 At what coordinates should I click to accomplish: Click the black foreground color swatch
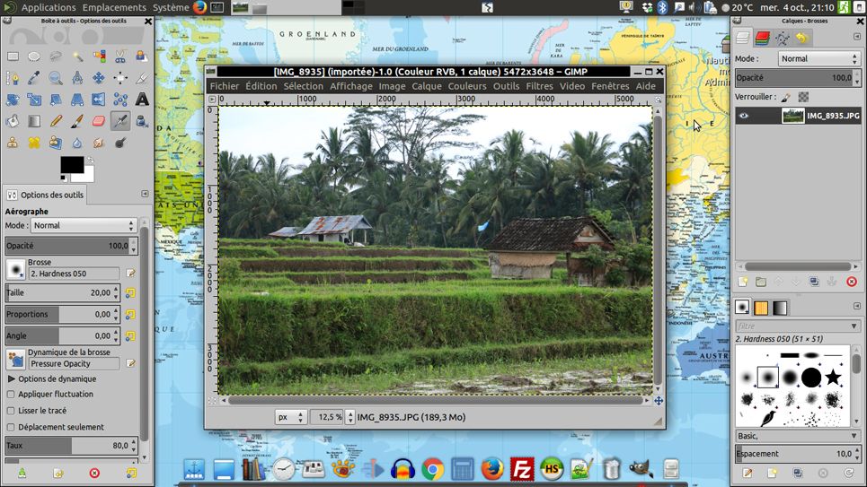point(71,164)
